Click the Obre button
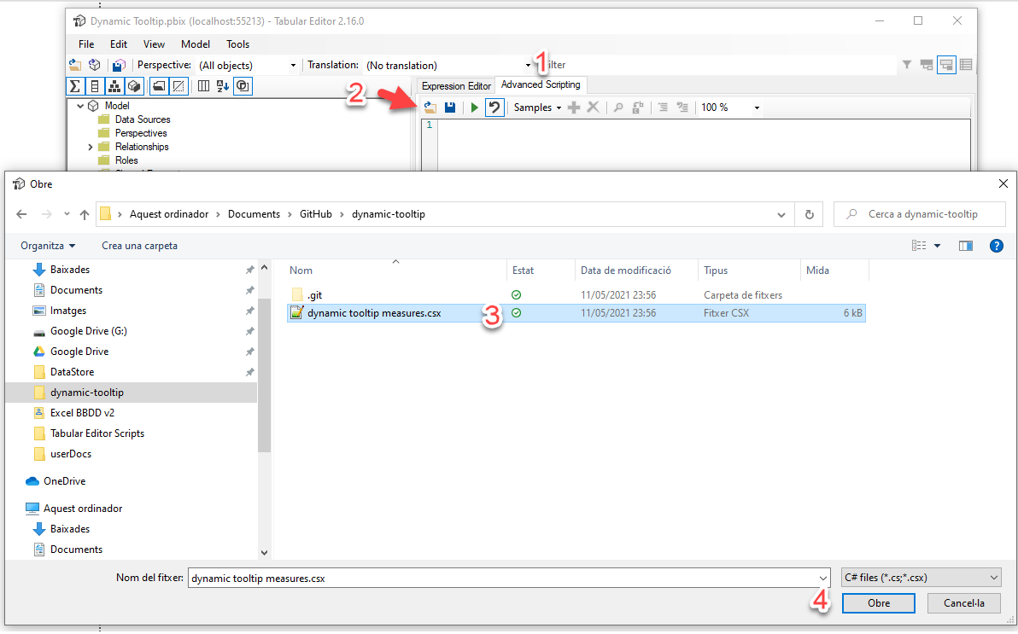Viewport: 1018px width, 634px height. 879,603
